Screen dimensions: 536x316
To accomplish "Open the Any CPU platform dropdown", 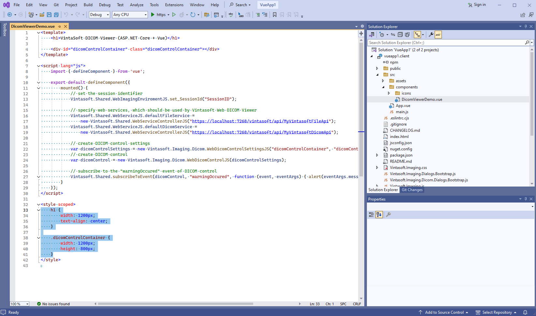I will 130,15.
